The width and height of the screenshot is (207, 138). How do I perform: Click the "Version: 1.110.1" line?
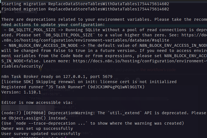click(21, 92)
